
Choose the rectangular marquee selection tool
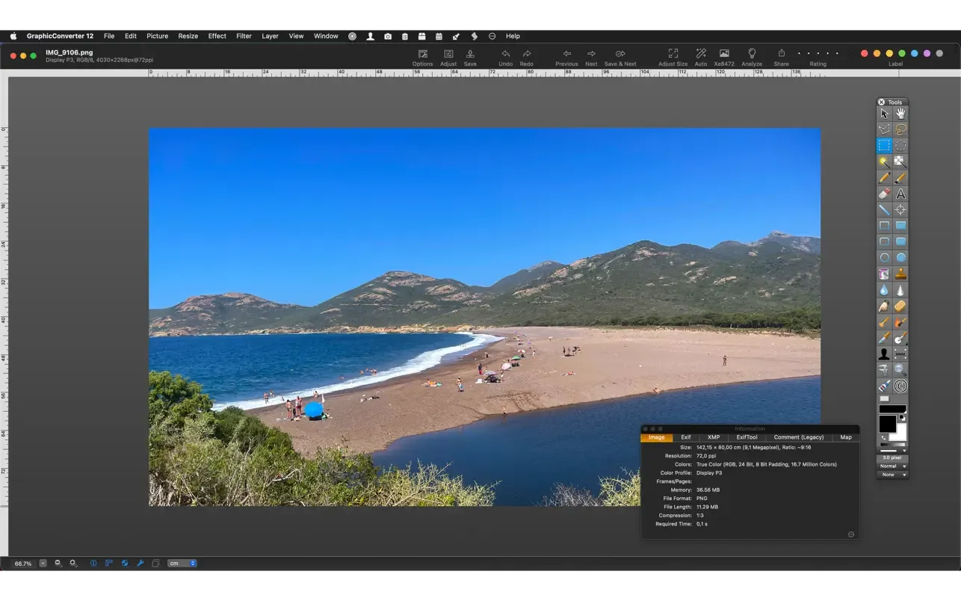884,146
